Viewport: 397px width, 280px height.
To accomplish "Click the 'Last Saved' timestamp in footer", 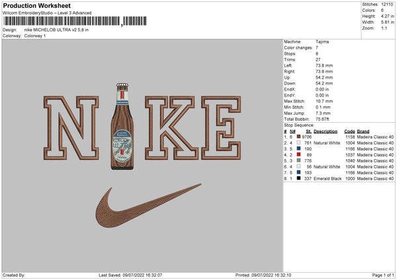I will [x=130, y=275].
